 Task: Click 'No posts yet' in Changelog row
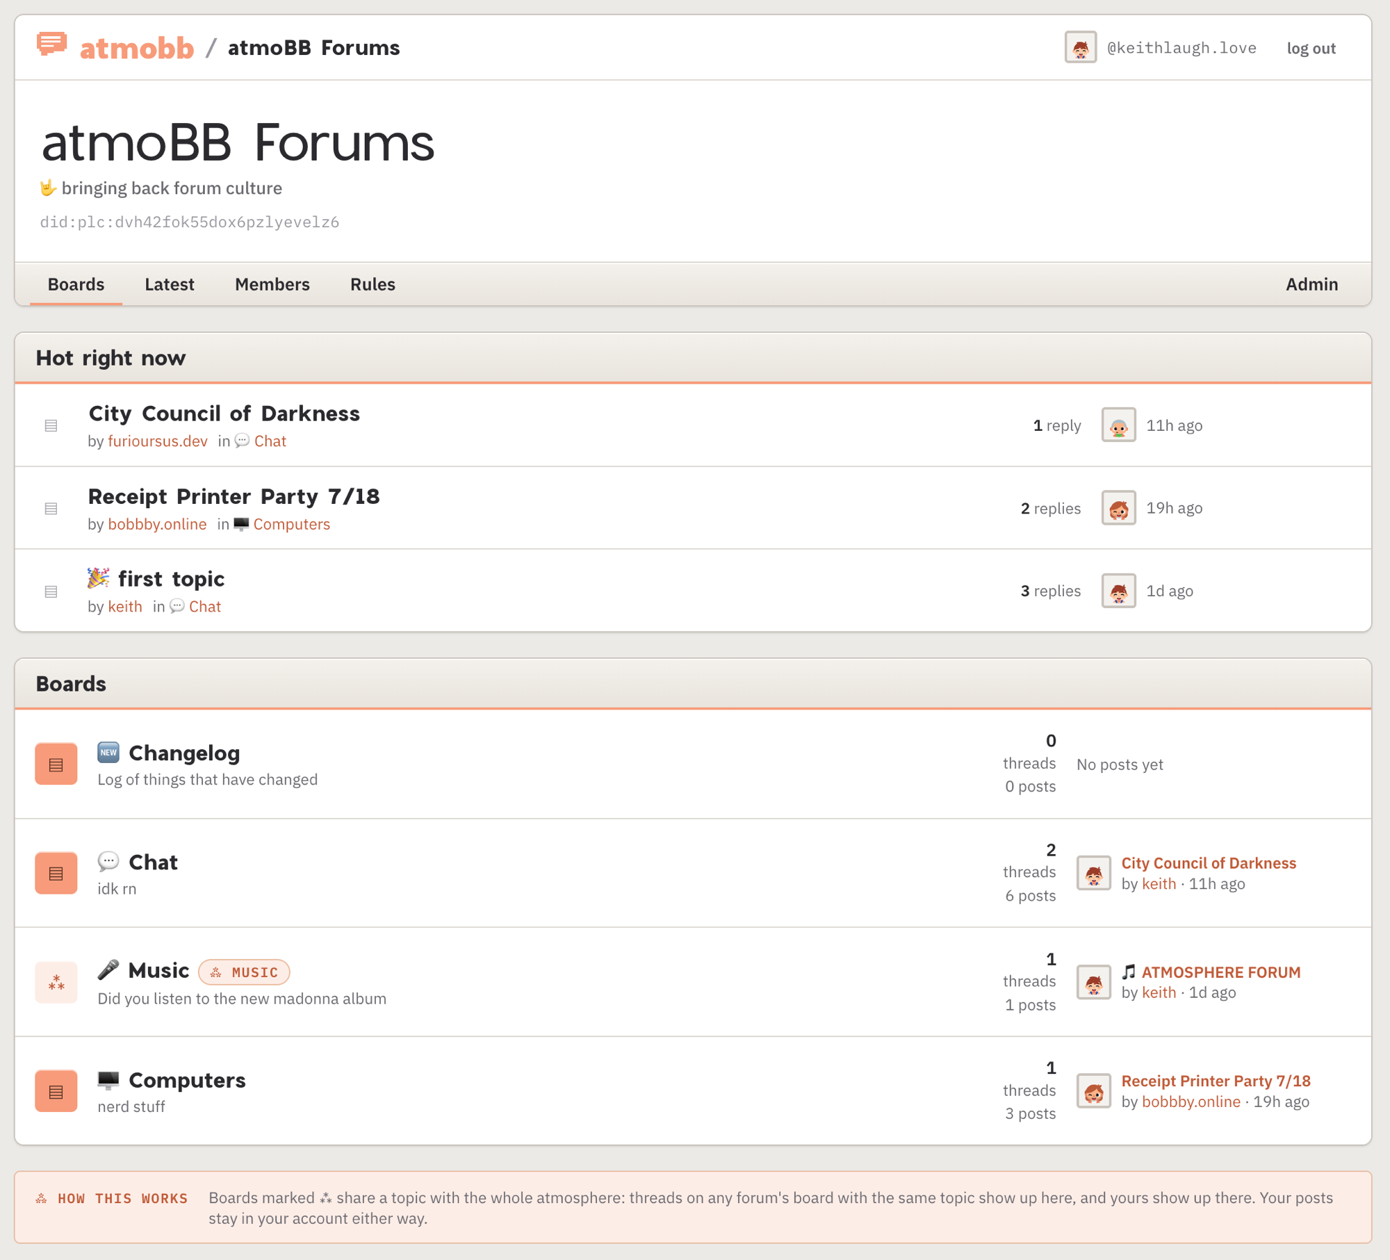(x=1120, y=764)
